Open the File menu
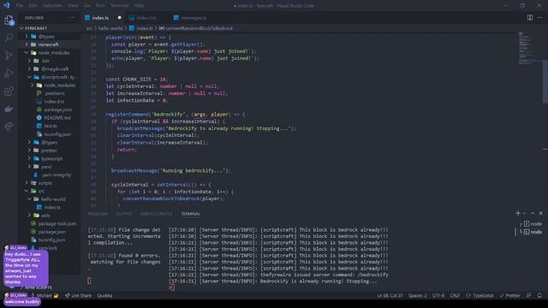This screenshot has width=548, height=308. (20, 6)
